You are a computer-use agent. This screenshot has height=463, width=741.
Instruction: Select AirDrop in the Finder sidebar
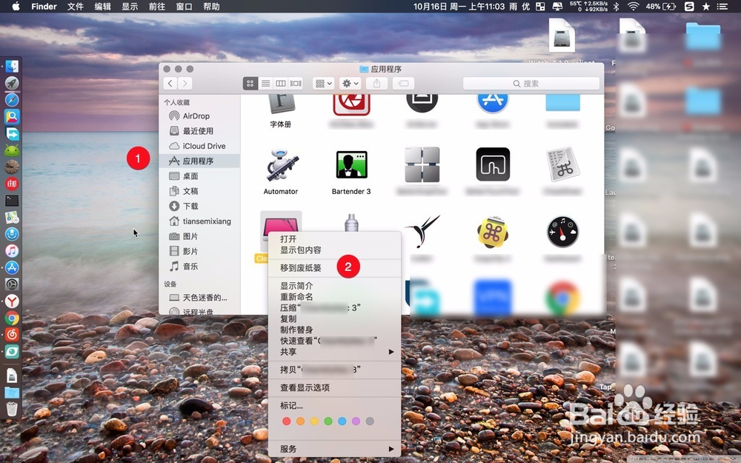(x=195, y=116)
